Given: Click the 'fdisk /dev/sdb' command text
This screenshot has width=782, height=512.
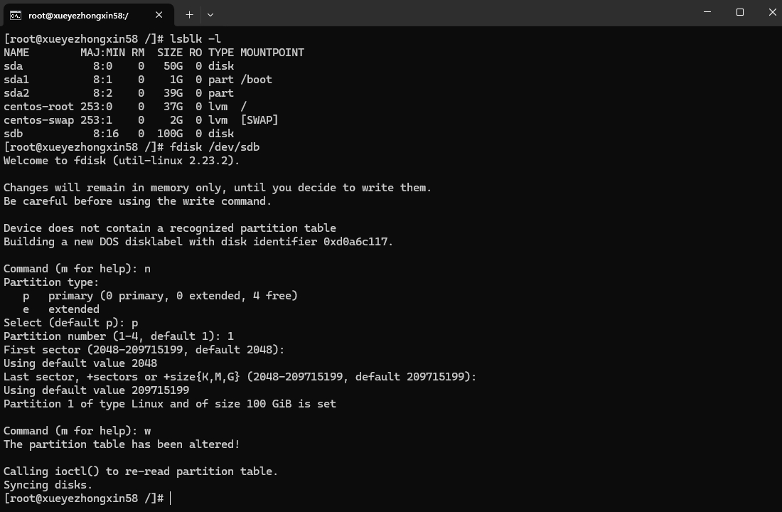Looking at the screenshot, I should [x=215, y=147].
